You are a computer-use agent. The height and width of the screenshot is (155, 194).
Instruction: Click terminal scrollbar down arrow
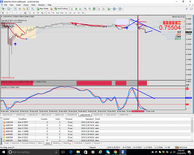pos(192,140)
